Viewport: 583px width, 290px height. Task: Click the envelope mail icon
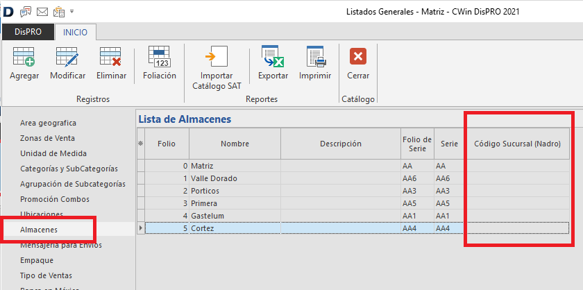42,11
